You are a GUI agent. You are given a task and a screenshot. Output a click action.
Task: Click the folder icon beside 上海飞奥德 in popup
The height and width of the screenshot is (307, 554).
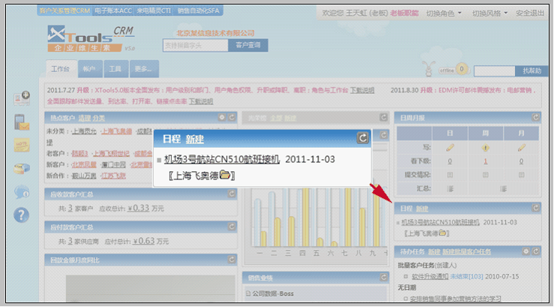click(223, 176)
